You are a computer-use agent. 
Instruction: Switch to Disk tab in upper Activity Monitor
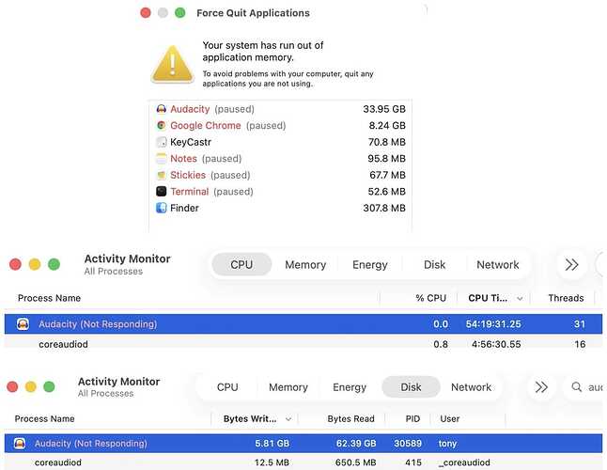pos(434,264)
